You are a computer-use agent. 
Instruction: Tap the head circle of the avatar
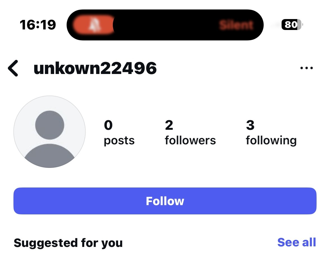tap(50, 125)
